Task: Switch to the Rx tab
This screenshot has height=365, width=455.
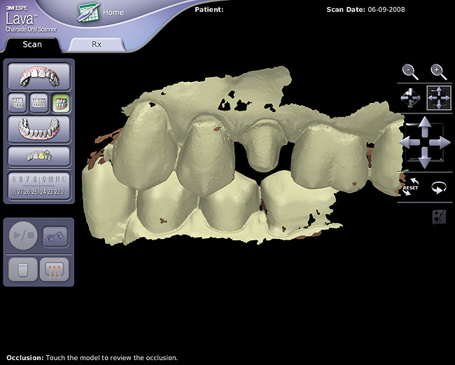Action: 97,43
